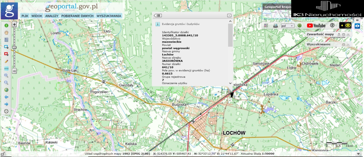Viewport: 364px width, 157px height.
Task: Open the POBIERANIE DANYCH menu
Action: point(77,16)
